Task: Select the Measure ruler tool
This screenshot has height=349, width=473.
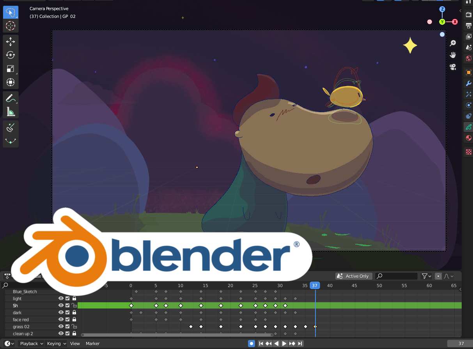Action: point(11,112)
